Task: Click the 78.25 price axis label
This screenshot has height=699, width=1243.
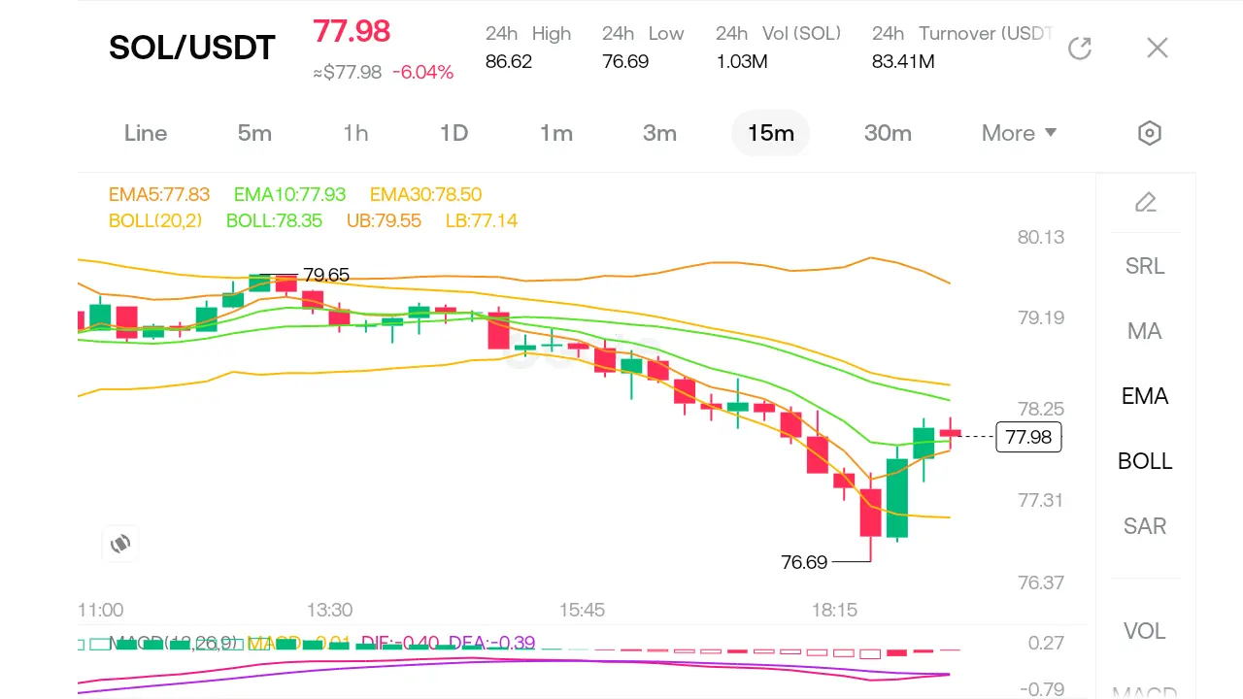Action: (1041, 409)
